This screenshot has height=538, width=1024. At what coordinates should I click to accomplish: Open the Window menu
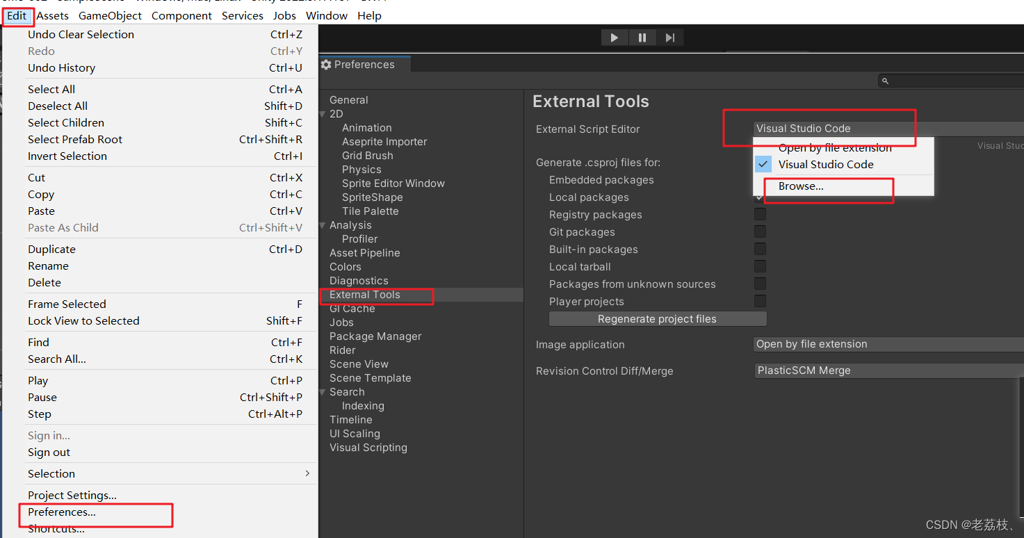[x=327, y=15]
